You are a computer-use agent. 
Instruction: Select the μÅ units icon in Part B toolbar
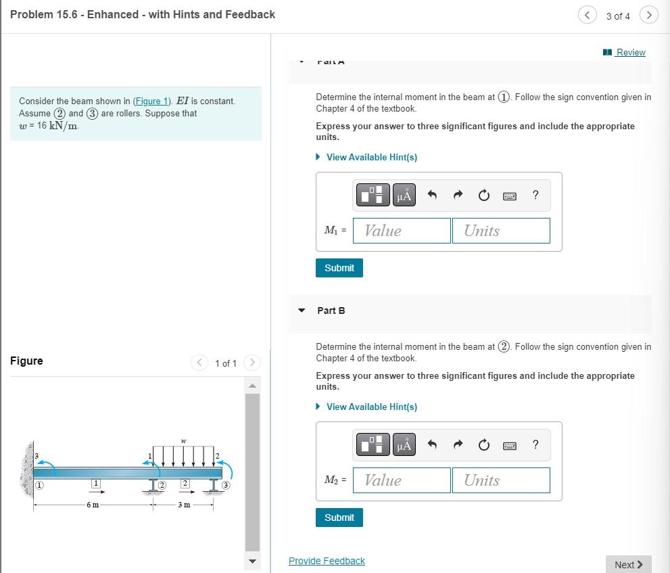click(x=404, y=444)
